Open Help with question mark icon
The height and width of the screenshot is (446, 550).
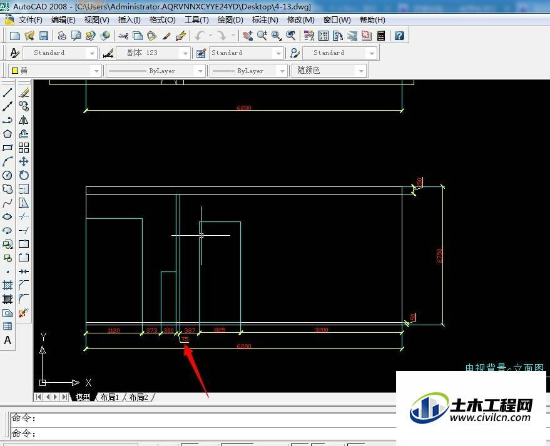pyautogui.click(x=399, y=36)
